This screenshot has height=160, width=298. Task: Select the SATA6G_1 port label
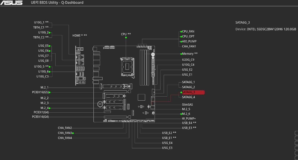click(x=188, y=82)
